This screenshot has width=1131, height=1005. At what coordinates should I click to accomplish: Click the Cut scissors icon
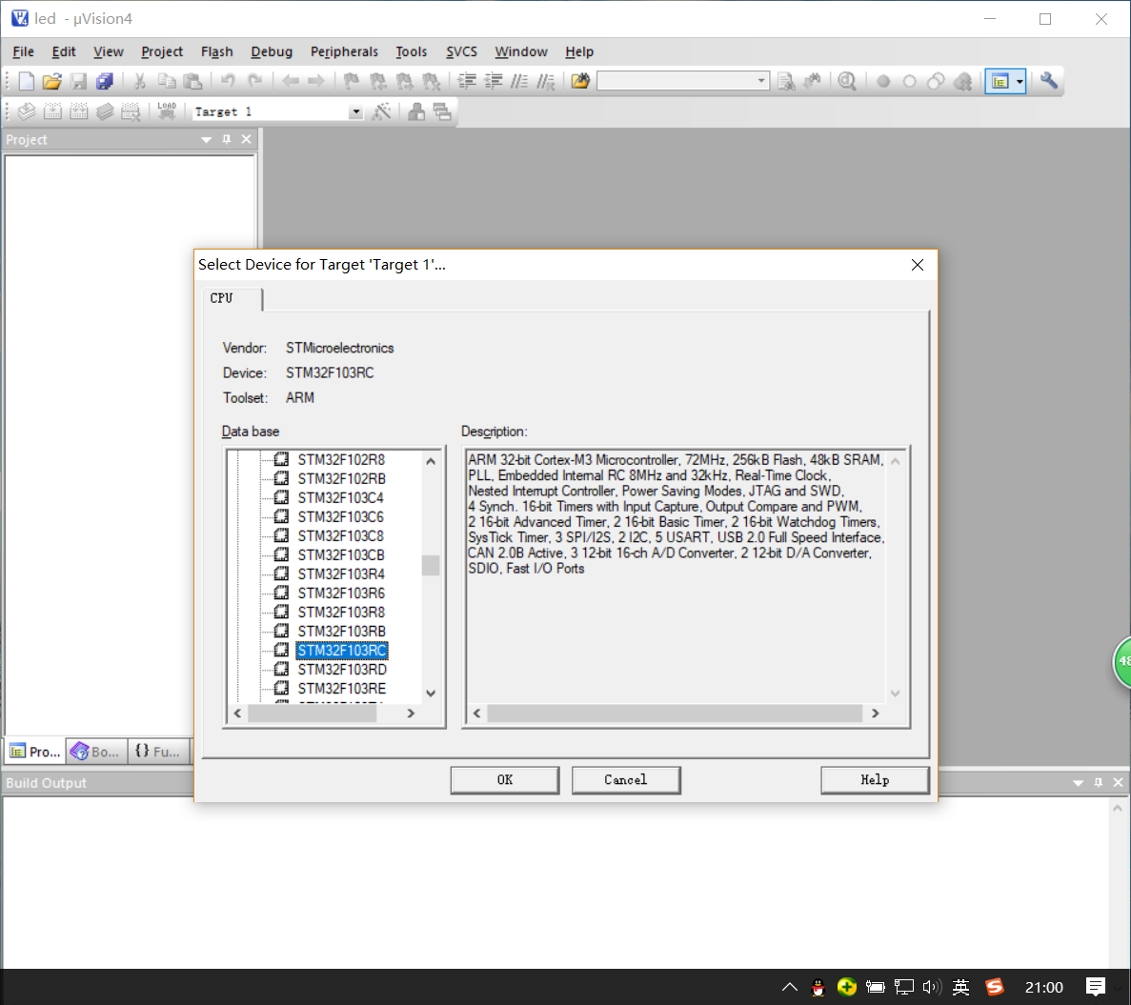coord(140,81)
